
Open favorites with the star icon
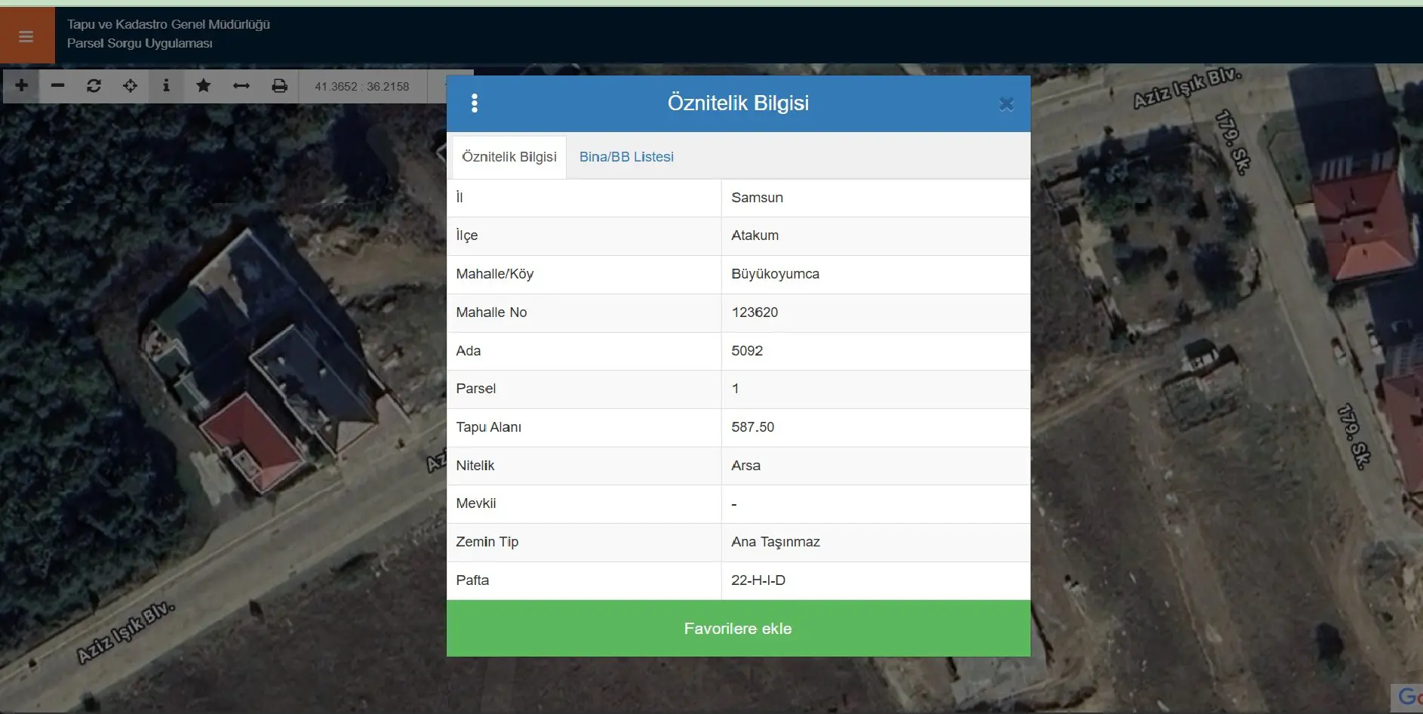203,85
